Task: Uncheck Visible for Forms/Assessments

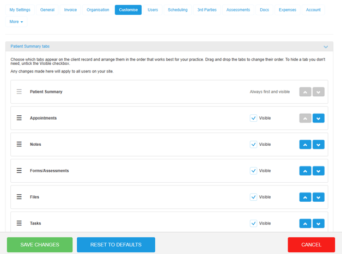Action: click(x=253, y=171)
